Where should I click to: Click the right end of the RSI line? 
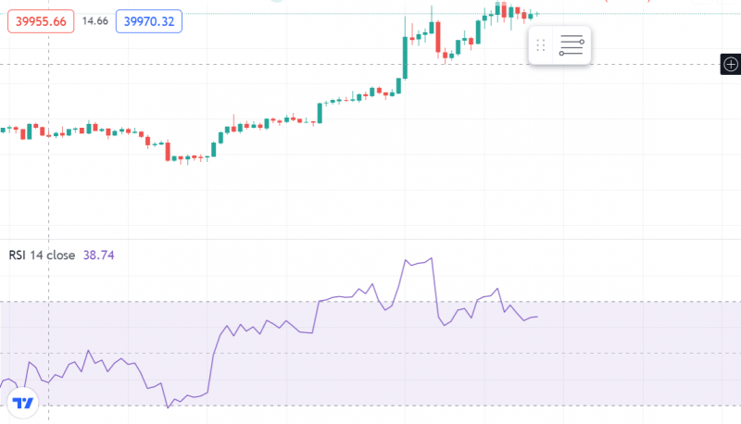point(537,317)
